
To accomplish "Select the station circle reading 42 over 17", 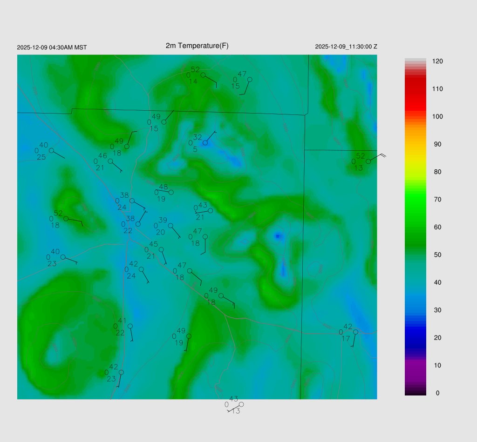I will point(355,332).
